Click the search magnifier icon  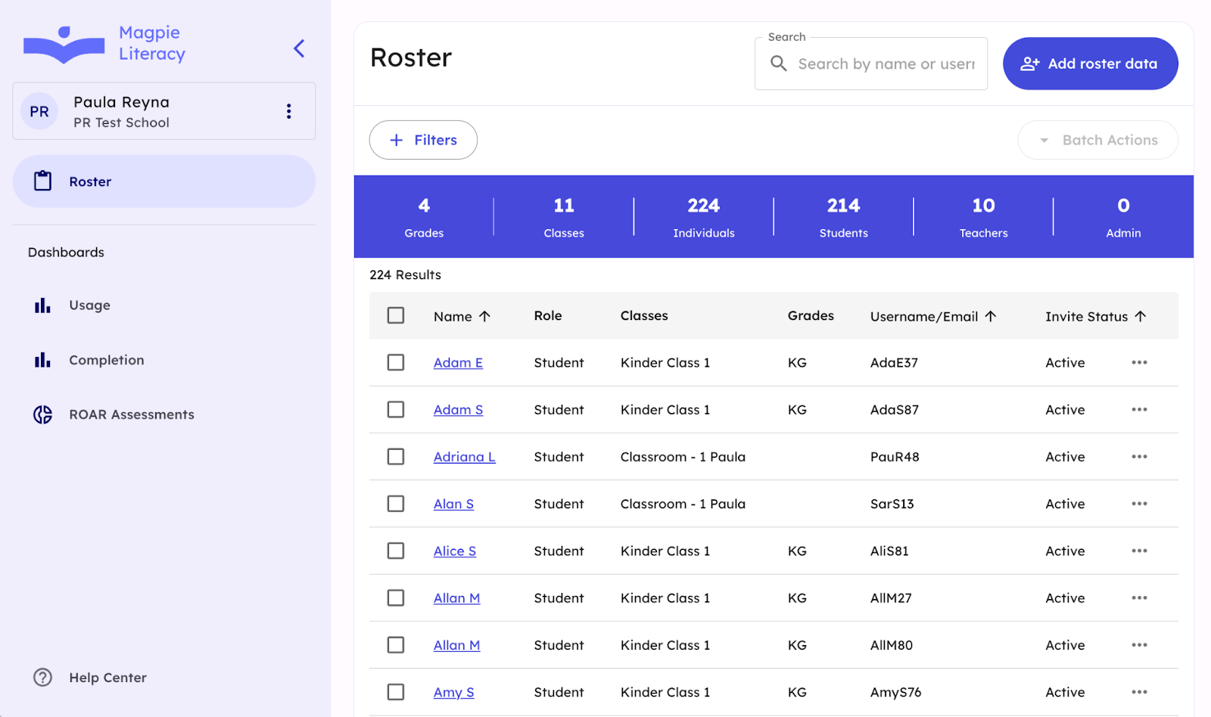click(x=778, y=64)
